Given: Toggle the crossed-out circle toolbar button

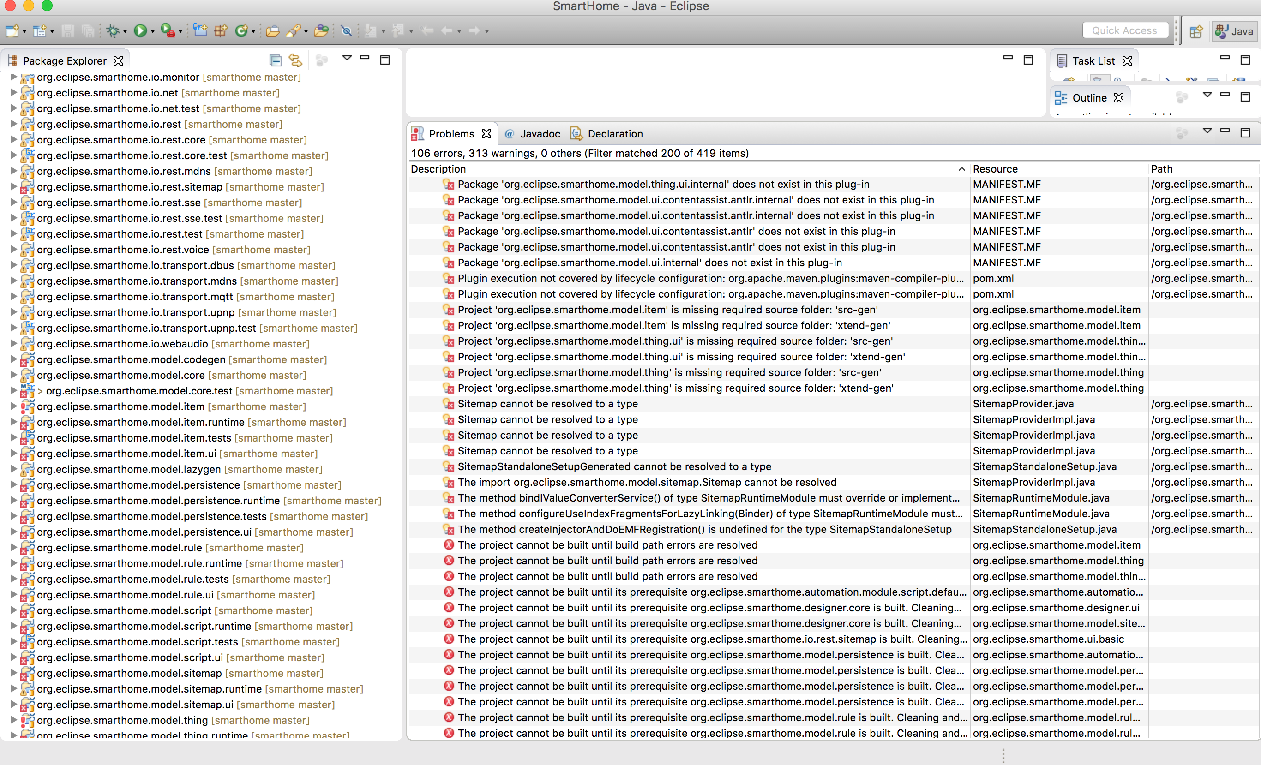Looking at the screenshot, I should (x=347, y=31).
